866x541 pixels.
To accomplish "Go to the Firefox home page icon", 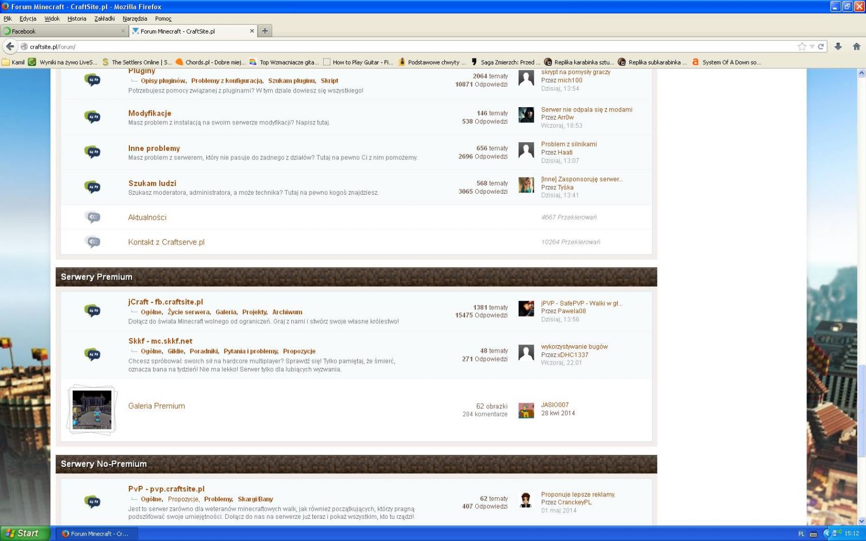I will [x=856, y=47].
